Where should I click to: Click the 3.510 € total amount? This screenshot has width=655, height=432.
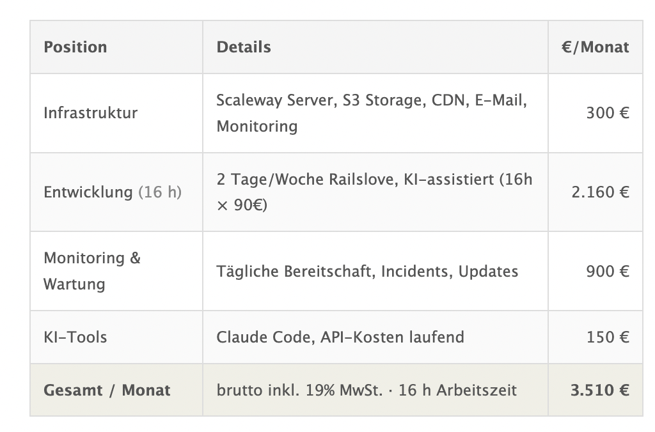click(600, 390)
